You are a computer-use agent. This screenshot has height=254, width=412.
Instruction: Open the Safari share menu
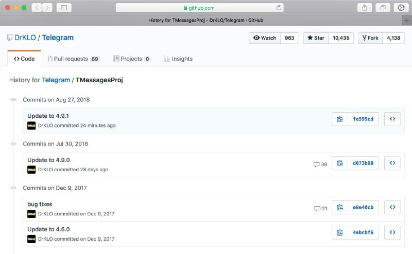365,8
